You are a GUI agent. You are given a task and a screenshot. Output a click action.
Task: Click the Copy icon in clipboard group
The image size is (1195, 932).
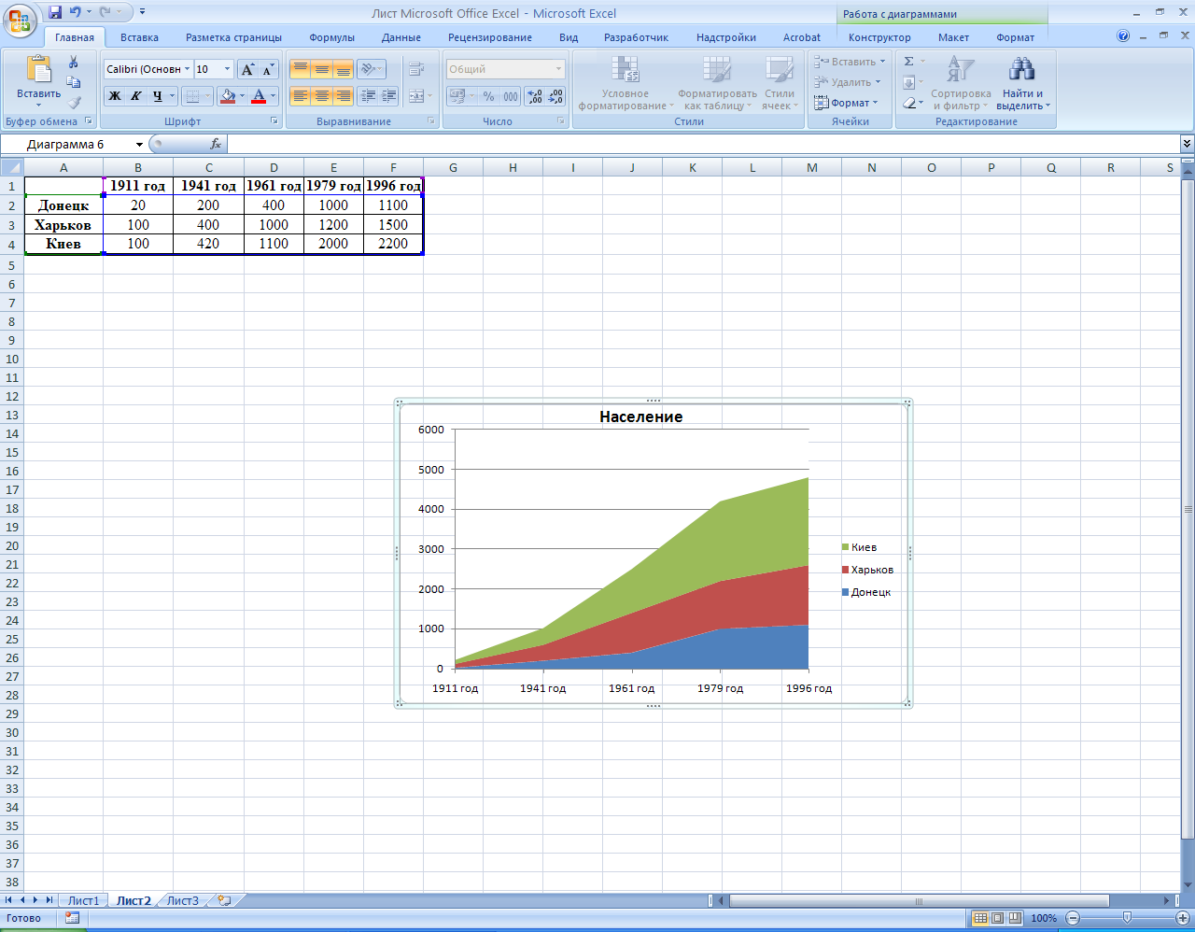(74, 82)
